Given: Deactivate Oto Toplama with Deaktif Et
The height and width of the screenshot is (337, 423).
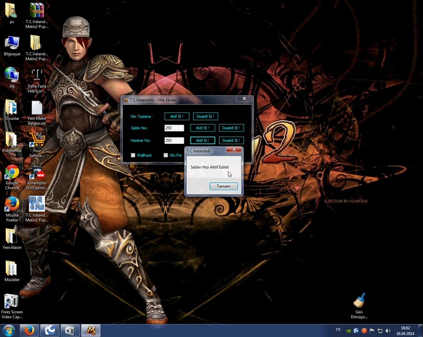Looking at the screenshot, I should point(205,117).
